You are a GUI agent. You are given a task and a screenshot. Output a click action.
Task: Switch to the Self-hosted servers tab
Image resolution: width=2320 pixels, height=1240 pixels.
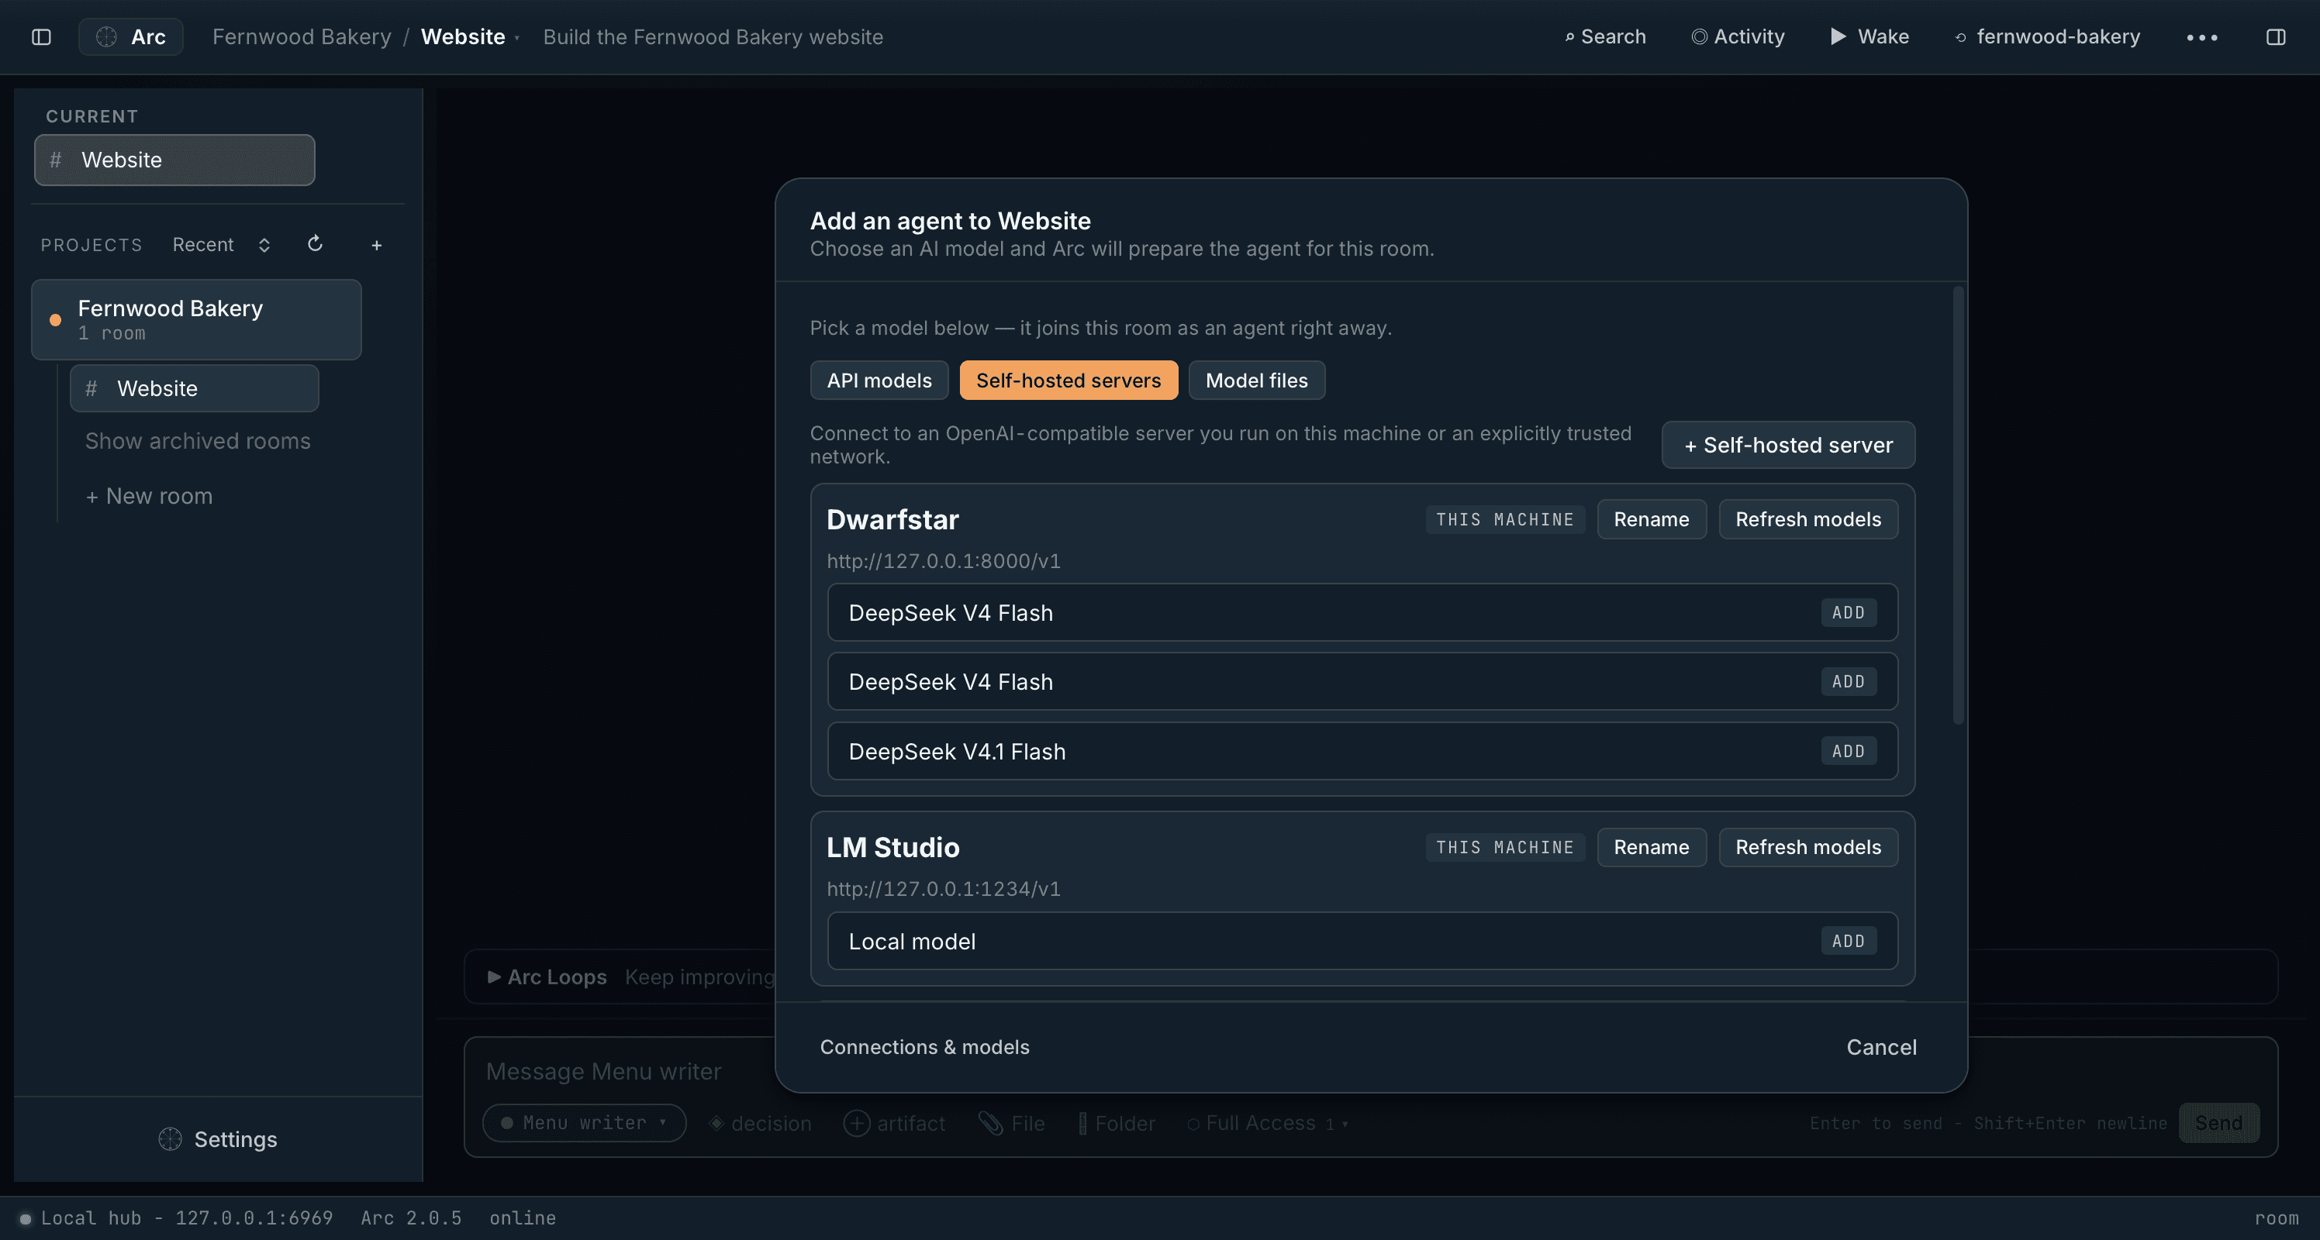click(1069, 381)
